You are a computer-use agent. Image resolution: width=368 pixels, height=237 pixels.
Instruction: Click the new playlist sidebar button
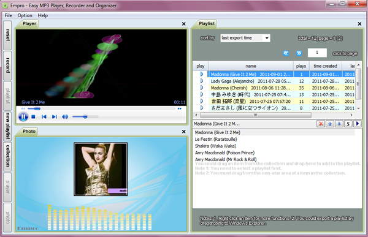pyautogui.click(x=7, y=126)
